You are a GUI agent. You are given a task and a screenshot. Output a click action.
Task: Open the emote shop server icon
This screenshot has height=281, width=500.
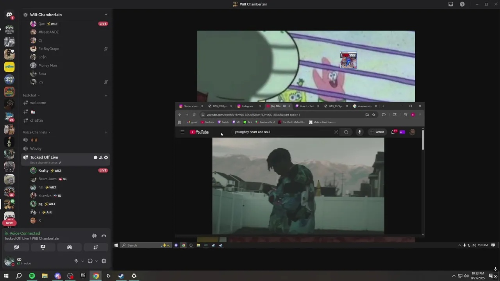click(9, 80)
